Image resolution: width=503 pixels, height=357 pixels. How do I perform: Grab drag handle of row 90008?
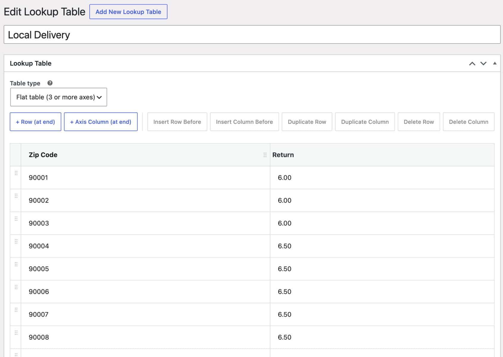pyautogui.click(x=16, y=333)
